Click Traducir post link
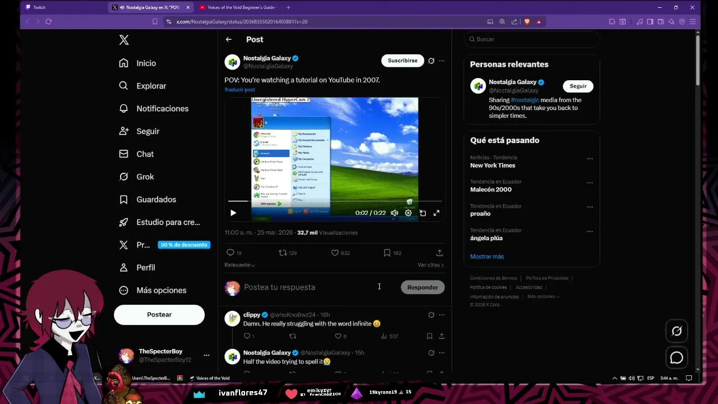 (x=240, y=90)
